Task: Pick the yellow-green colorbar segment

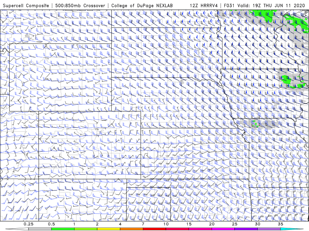Action: 85,229
